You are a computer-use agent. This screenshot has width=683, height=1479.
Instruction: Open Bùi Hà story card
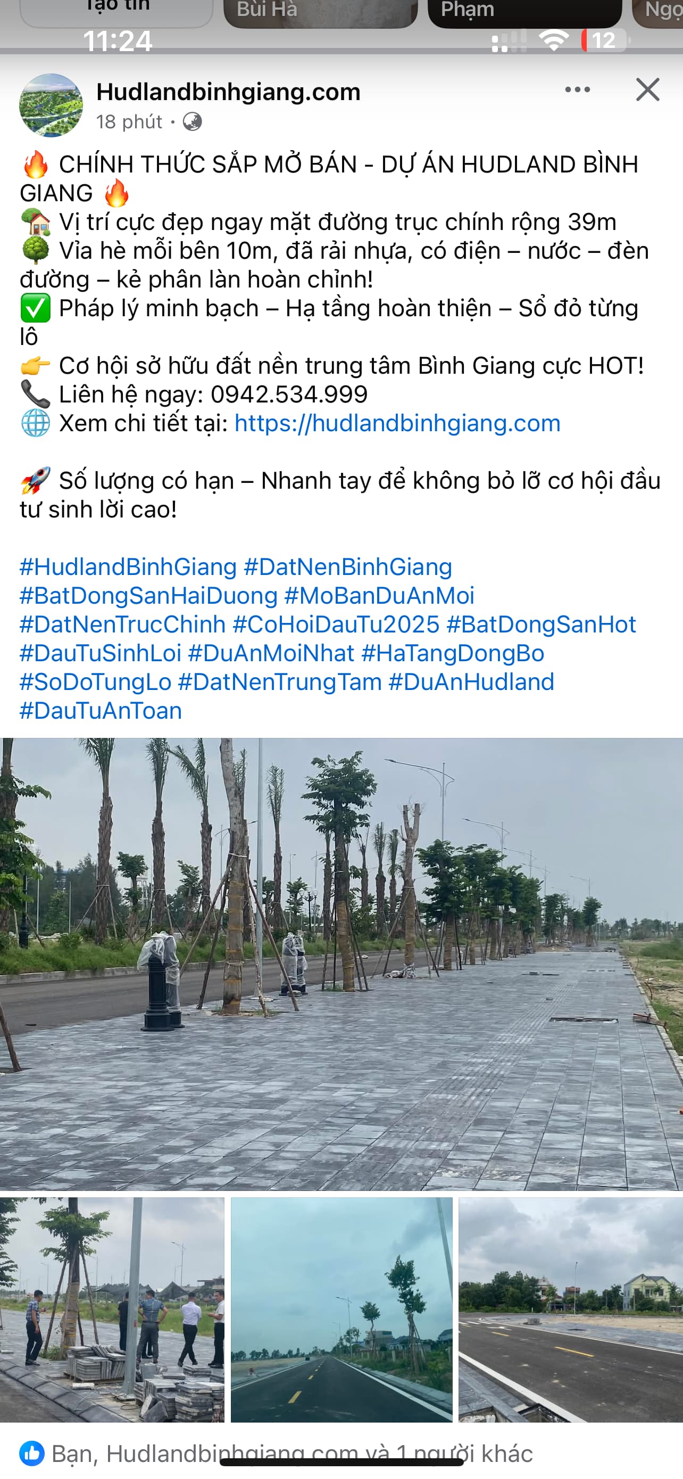pyautogui.click(x=320, y=13)
